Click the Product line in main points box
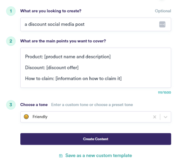 point(68,57)
